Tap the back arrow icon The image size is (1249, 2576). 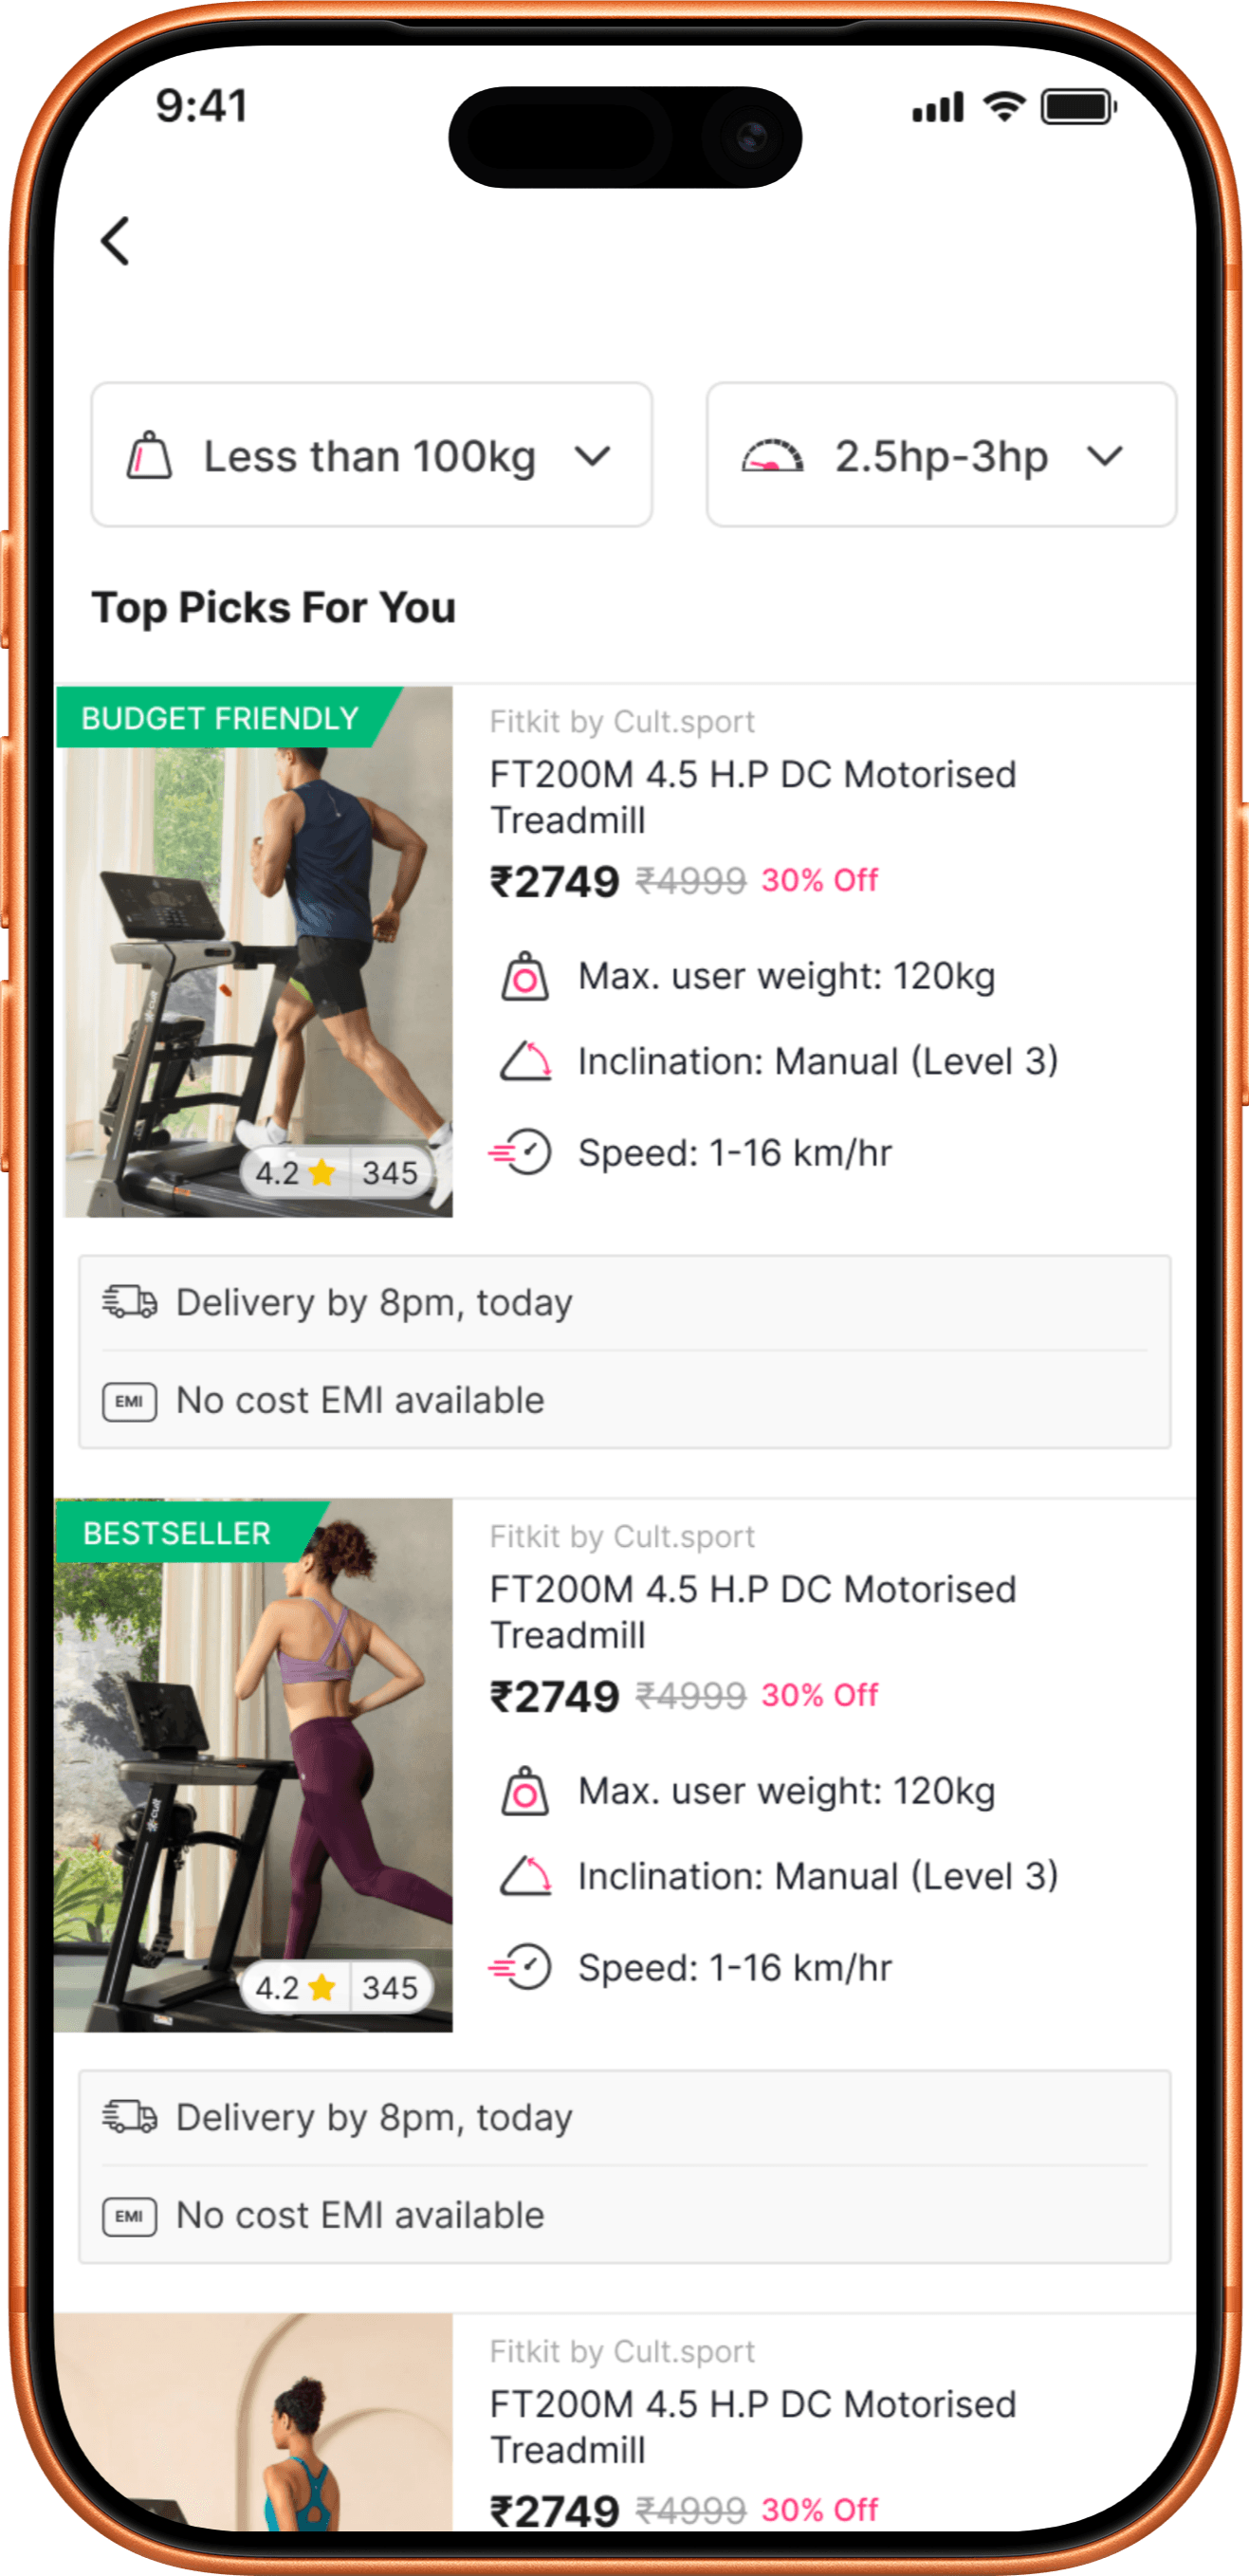(x=116, y=241)
